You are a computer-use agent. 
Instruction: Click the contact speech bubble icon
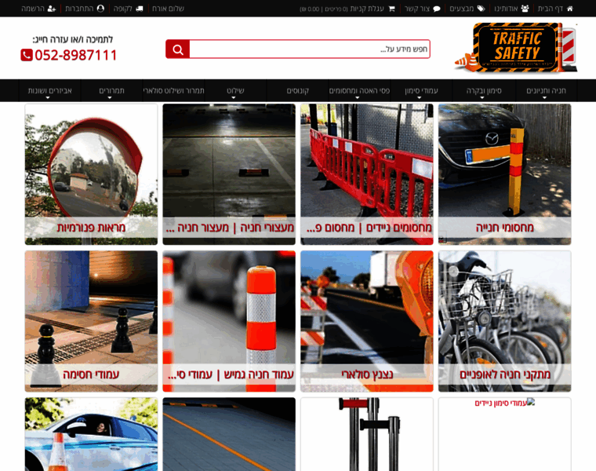coord(437,9)
